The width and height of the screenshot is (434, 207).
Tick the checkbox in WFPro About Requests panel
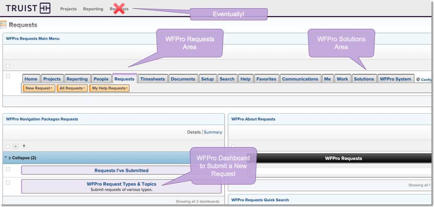point(233,146)
